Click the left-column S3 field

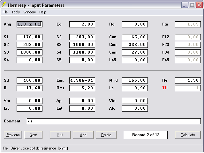point(30,52)
